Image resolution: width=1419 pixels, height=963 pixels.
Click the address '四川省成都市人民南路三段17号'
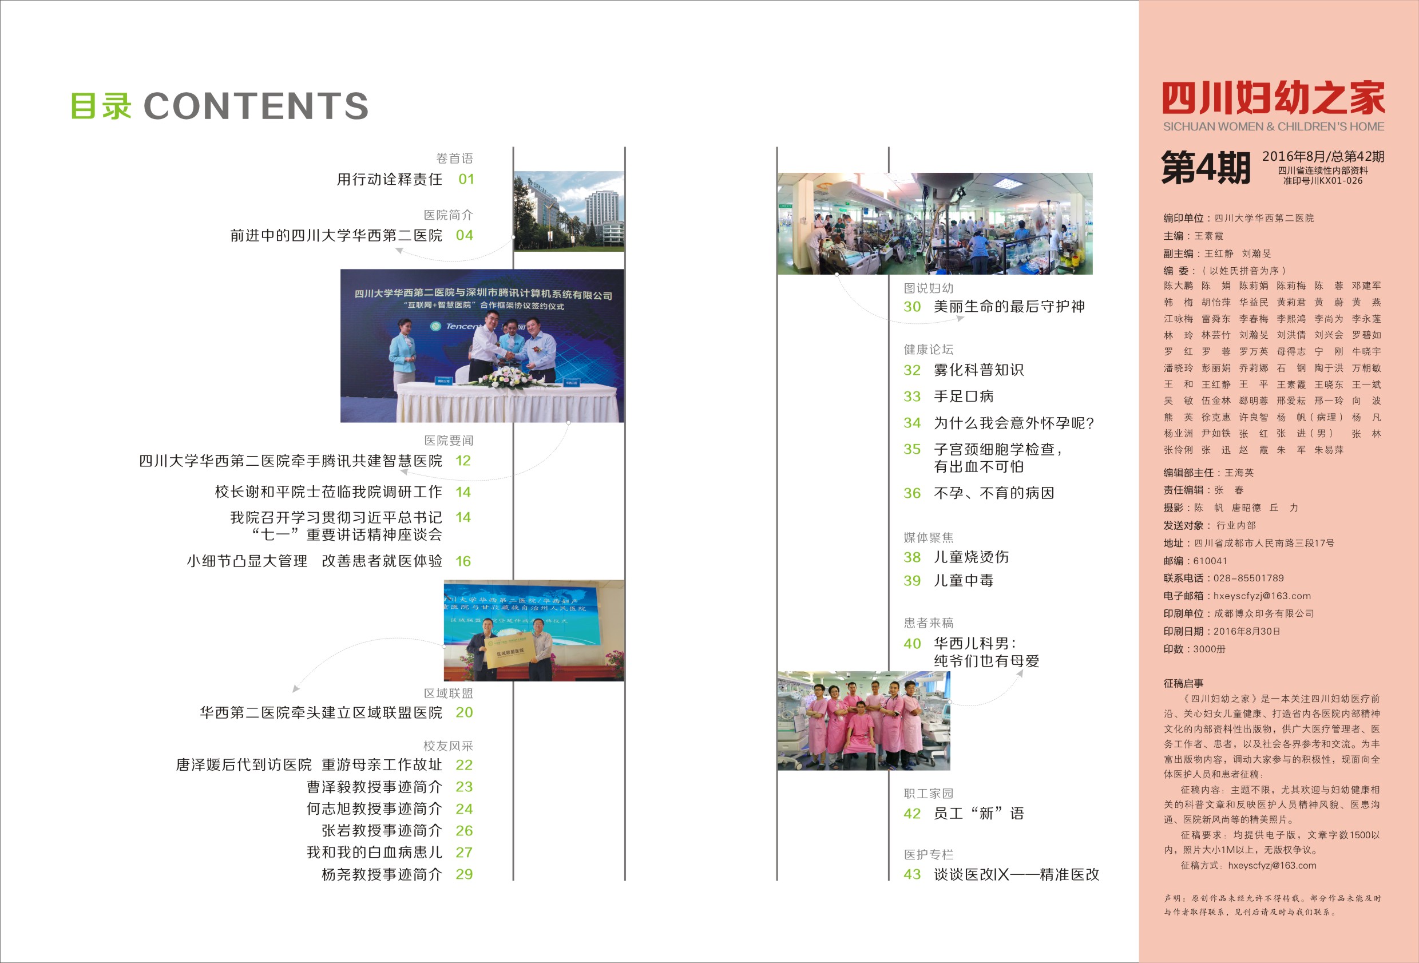pyautogui.click(x=1265, y=543)
